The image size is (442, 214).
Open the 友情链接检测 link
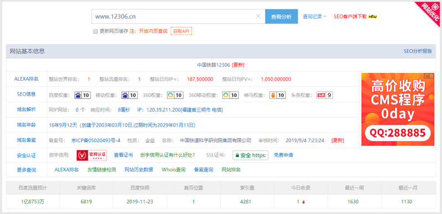(x=101, y=169)
